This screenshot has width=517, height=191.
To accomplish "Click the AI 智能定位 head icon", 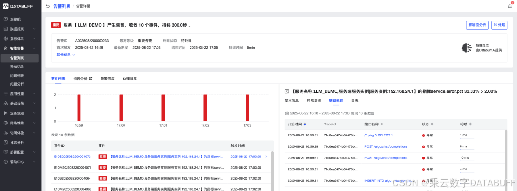I will click(466, 48).
